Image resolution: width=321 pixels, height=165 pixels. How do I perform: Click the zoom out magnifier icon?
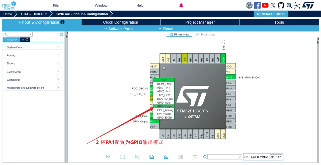[137, 157]
